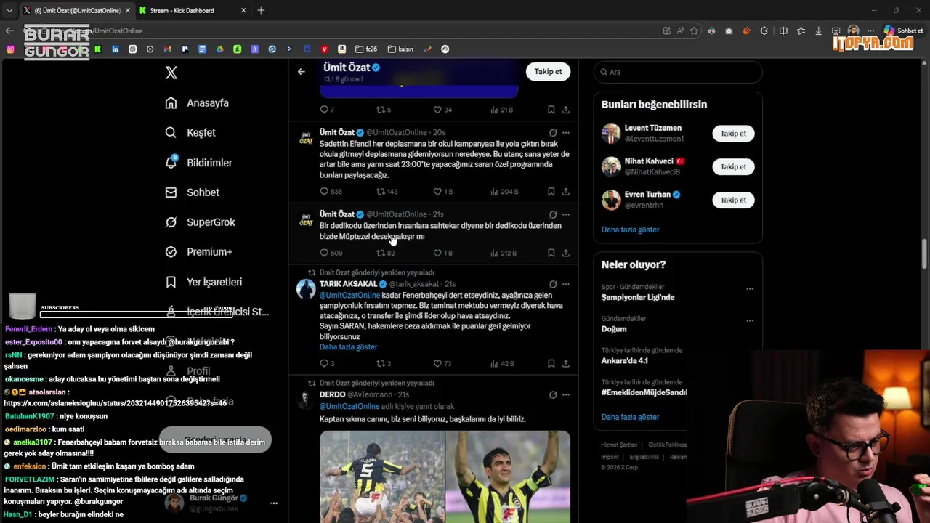Viewport: 930px width, 523px height.
Task: Open the @UmitOzatOnline mention in TARIK AKSAKAL tweet
Action: pos(349,296)
